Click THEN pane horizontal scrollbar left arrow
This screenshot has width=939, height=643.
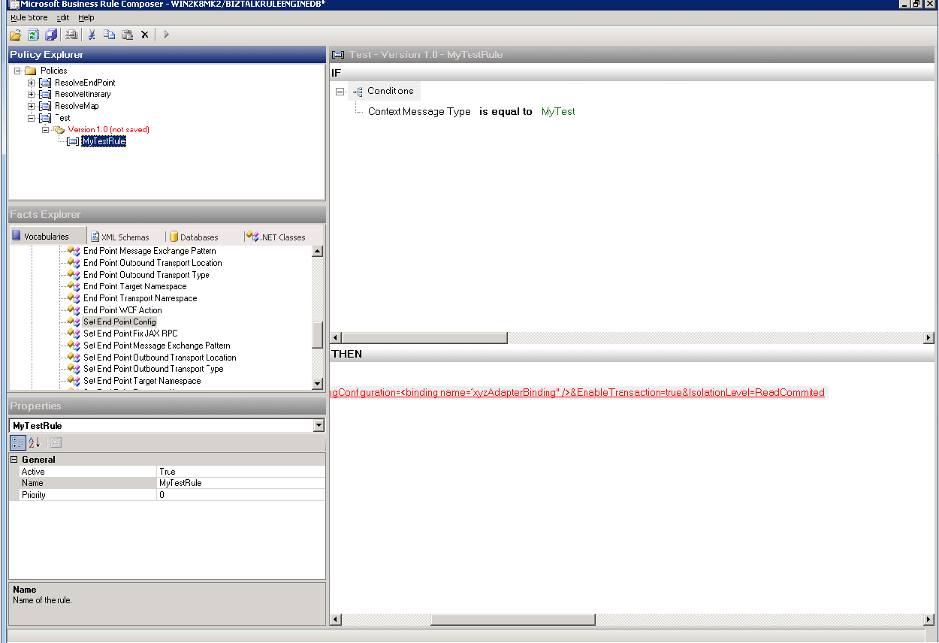point(337,620)
